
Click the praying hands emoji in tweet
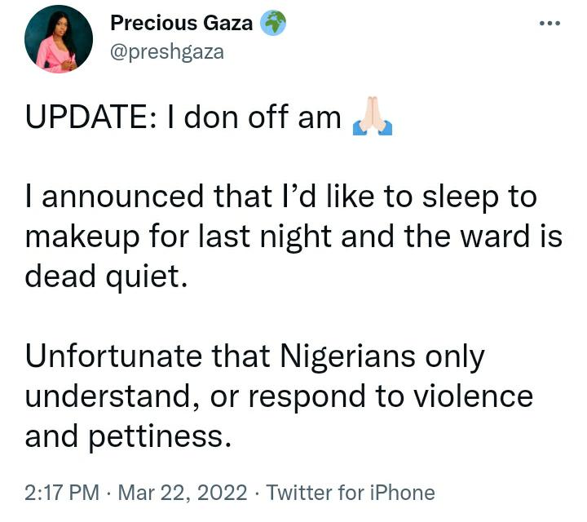click(x=372, y=116)
